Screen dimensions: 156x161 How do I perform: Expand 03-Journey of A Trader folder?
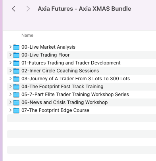pyautogui.click(x=10, y=78)
